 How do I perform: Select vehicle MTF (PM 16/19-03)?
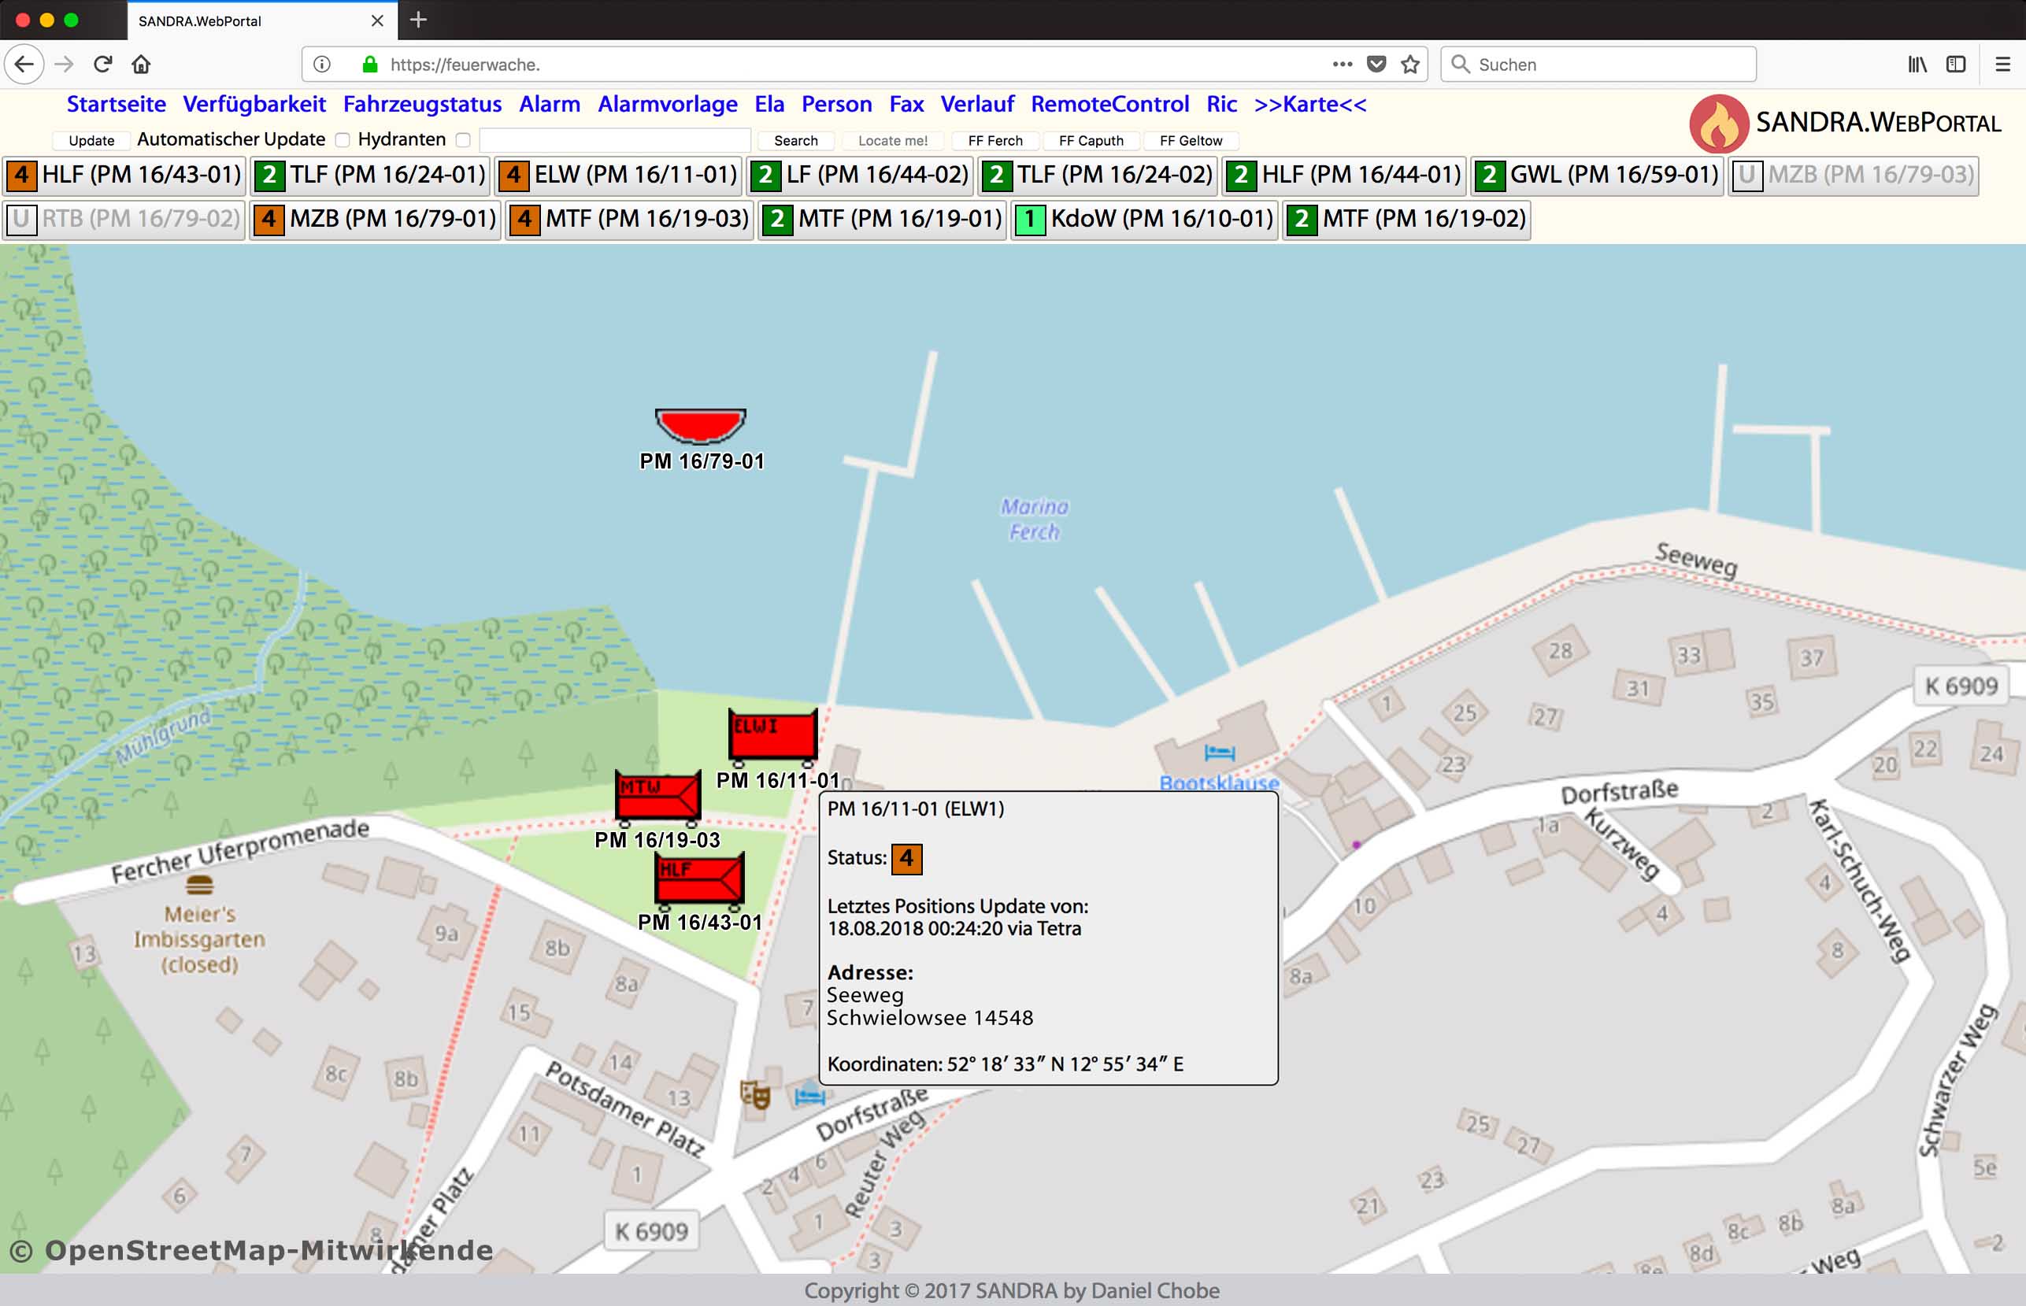coord(629,219)
